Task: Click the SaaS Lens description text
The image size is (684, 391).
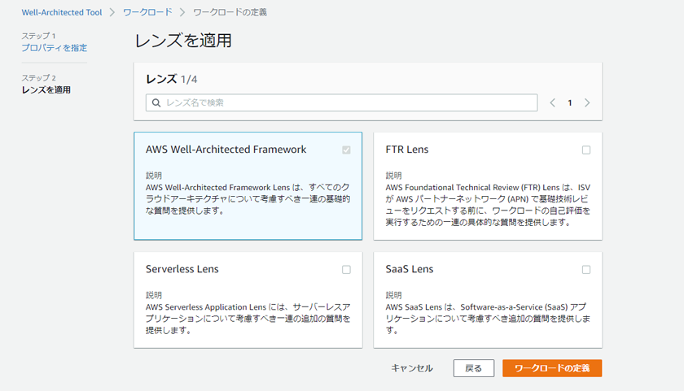Action: (488, 319)
